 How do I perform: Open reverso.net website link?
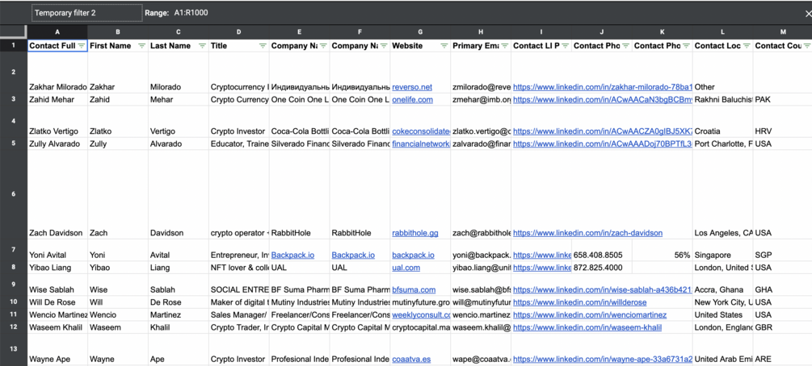pos(412,87)
